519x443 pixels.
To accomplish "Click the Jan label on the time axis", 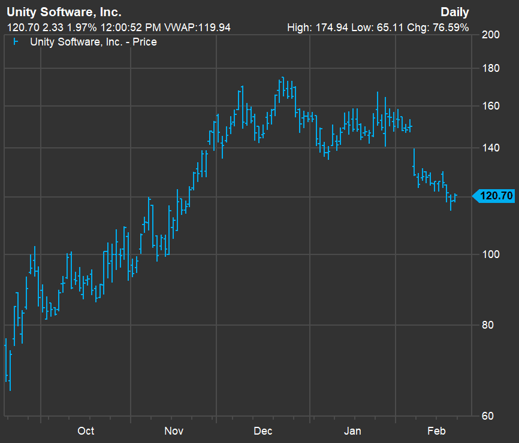I will [x=352, y=431].
